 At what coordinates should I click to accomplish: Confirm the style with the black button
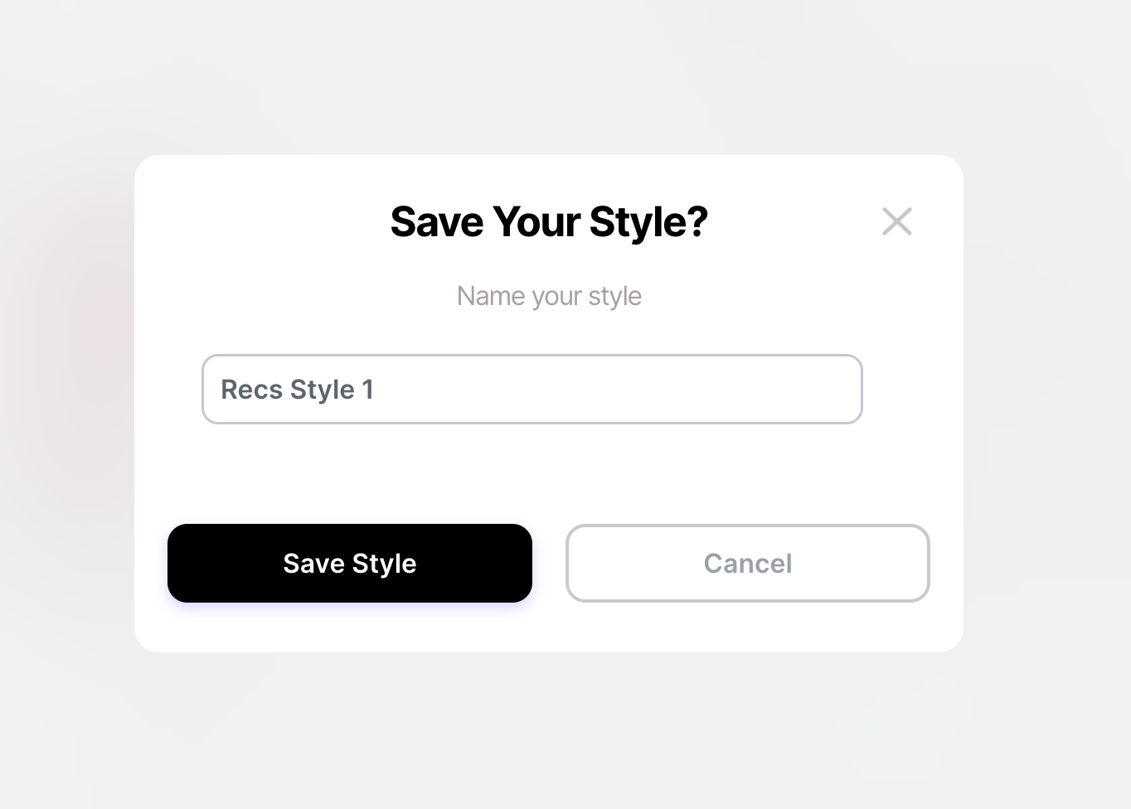click(350, 563)
